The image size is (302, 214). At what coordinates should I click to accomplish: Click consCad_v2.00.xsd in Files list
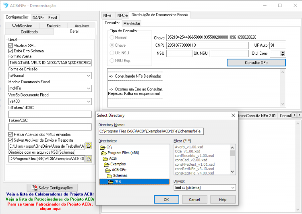pyautogui.click(x=191, y=160)
